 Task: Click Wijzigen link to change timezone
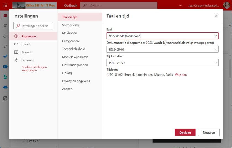[x=181, y=75]
